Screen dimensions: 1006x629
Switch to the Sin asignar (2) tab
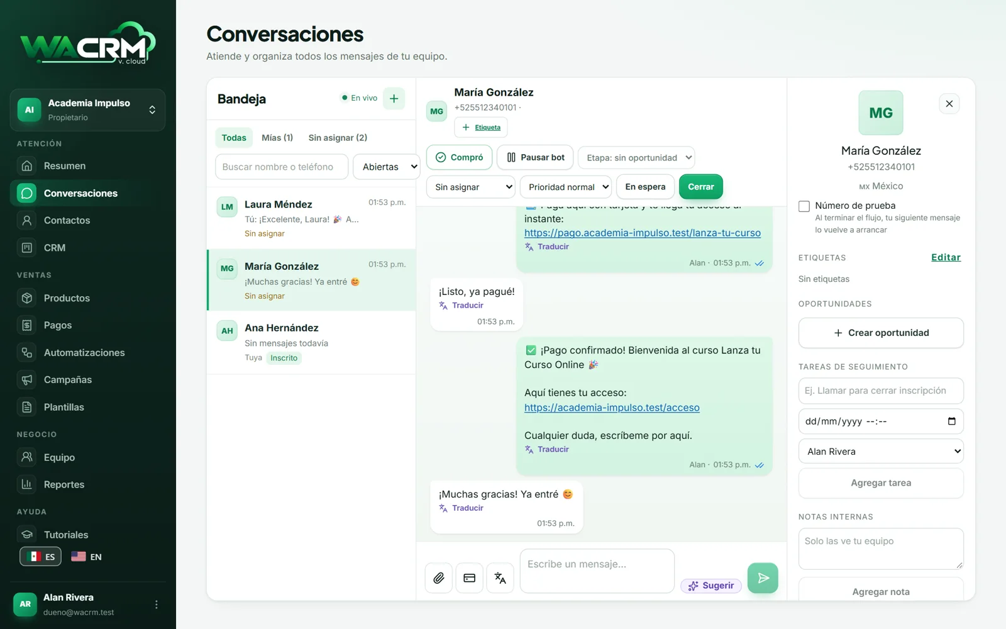pos(338,138)
